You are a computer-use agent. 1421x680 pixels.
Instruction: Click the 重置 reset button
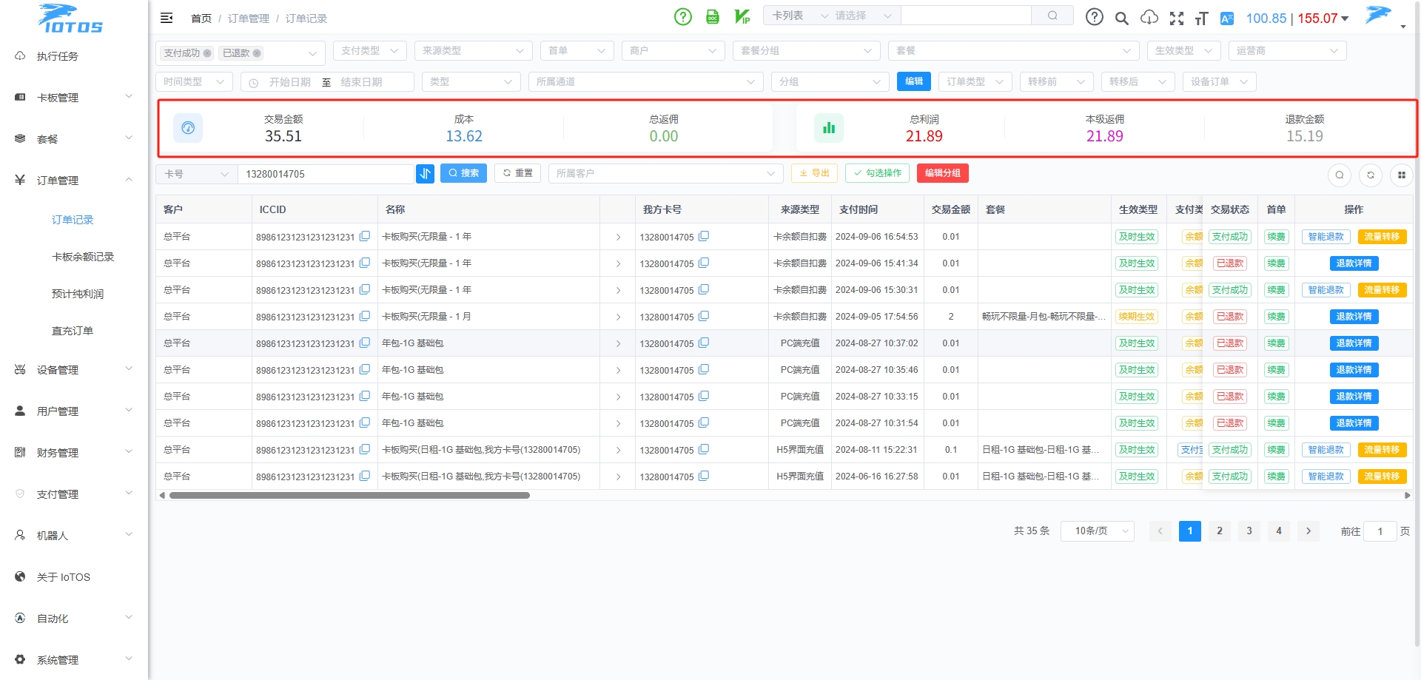(518, 173)
